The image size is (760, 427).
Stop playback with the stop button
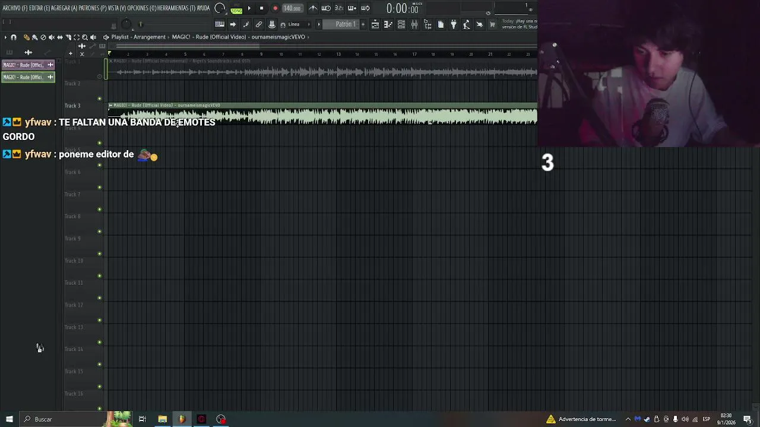click(x=261, y=8)
